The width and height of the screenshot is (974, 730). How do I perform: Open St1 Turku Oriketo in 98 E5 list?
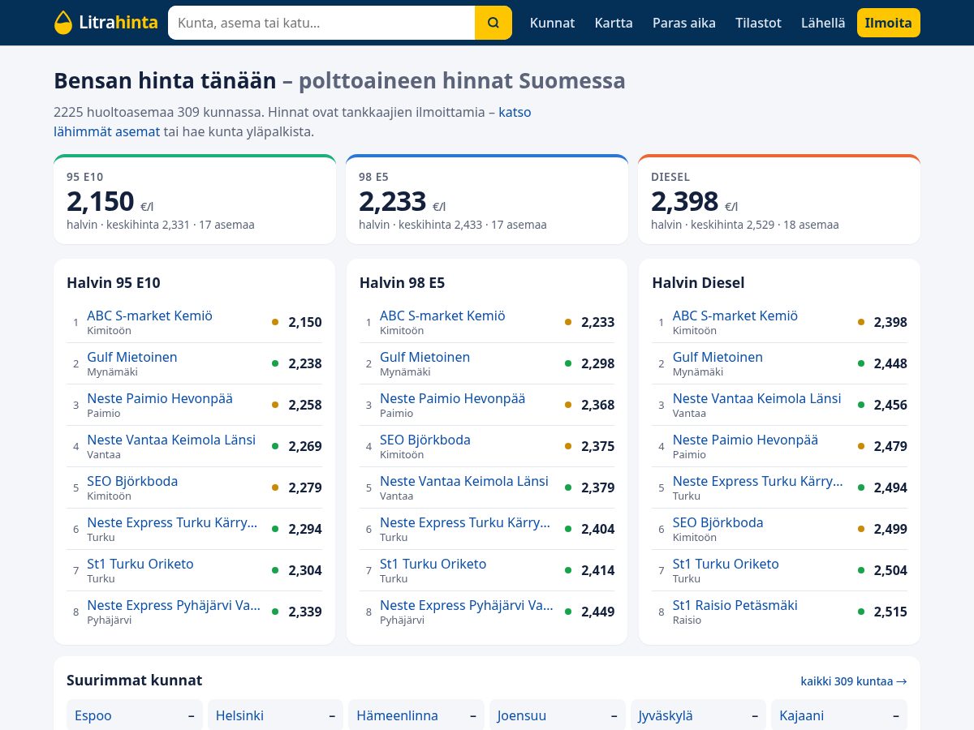pos(433,564)
